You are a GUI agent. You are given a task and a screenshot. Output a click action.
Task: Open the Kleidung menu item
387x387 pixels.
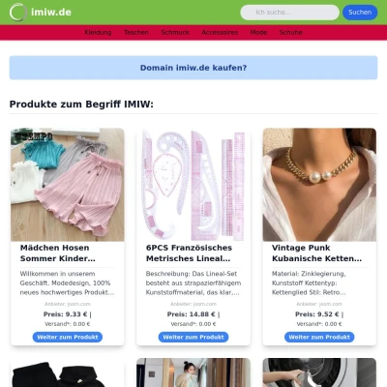(98, 32)
